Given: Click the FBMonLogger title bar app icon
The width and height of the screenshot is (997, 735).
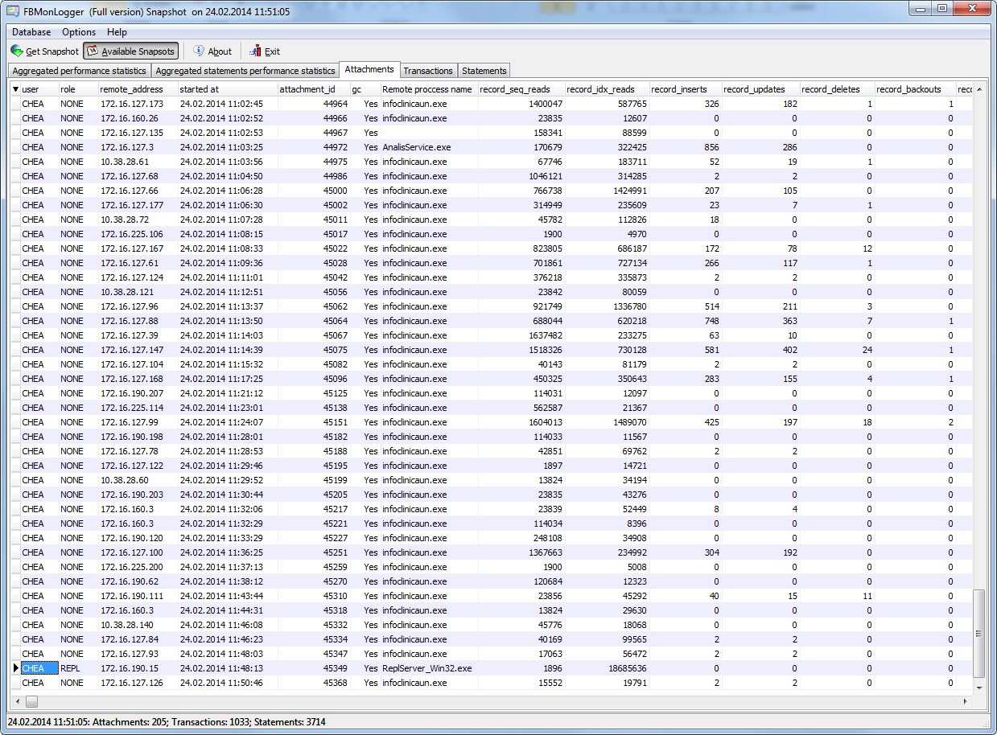Looking at the screenshot, I should 13,12.
